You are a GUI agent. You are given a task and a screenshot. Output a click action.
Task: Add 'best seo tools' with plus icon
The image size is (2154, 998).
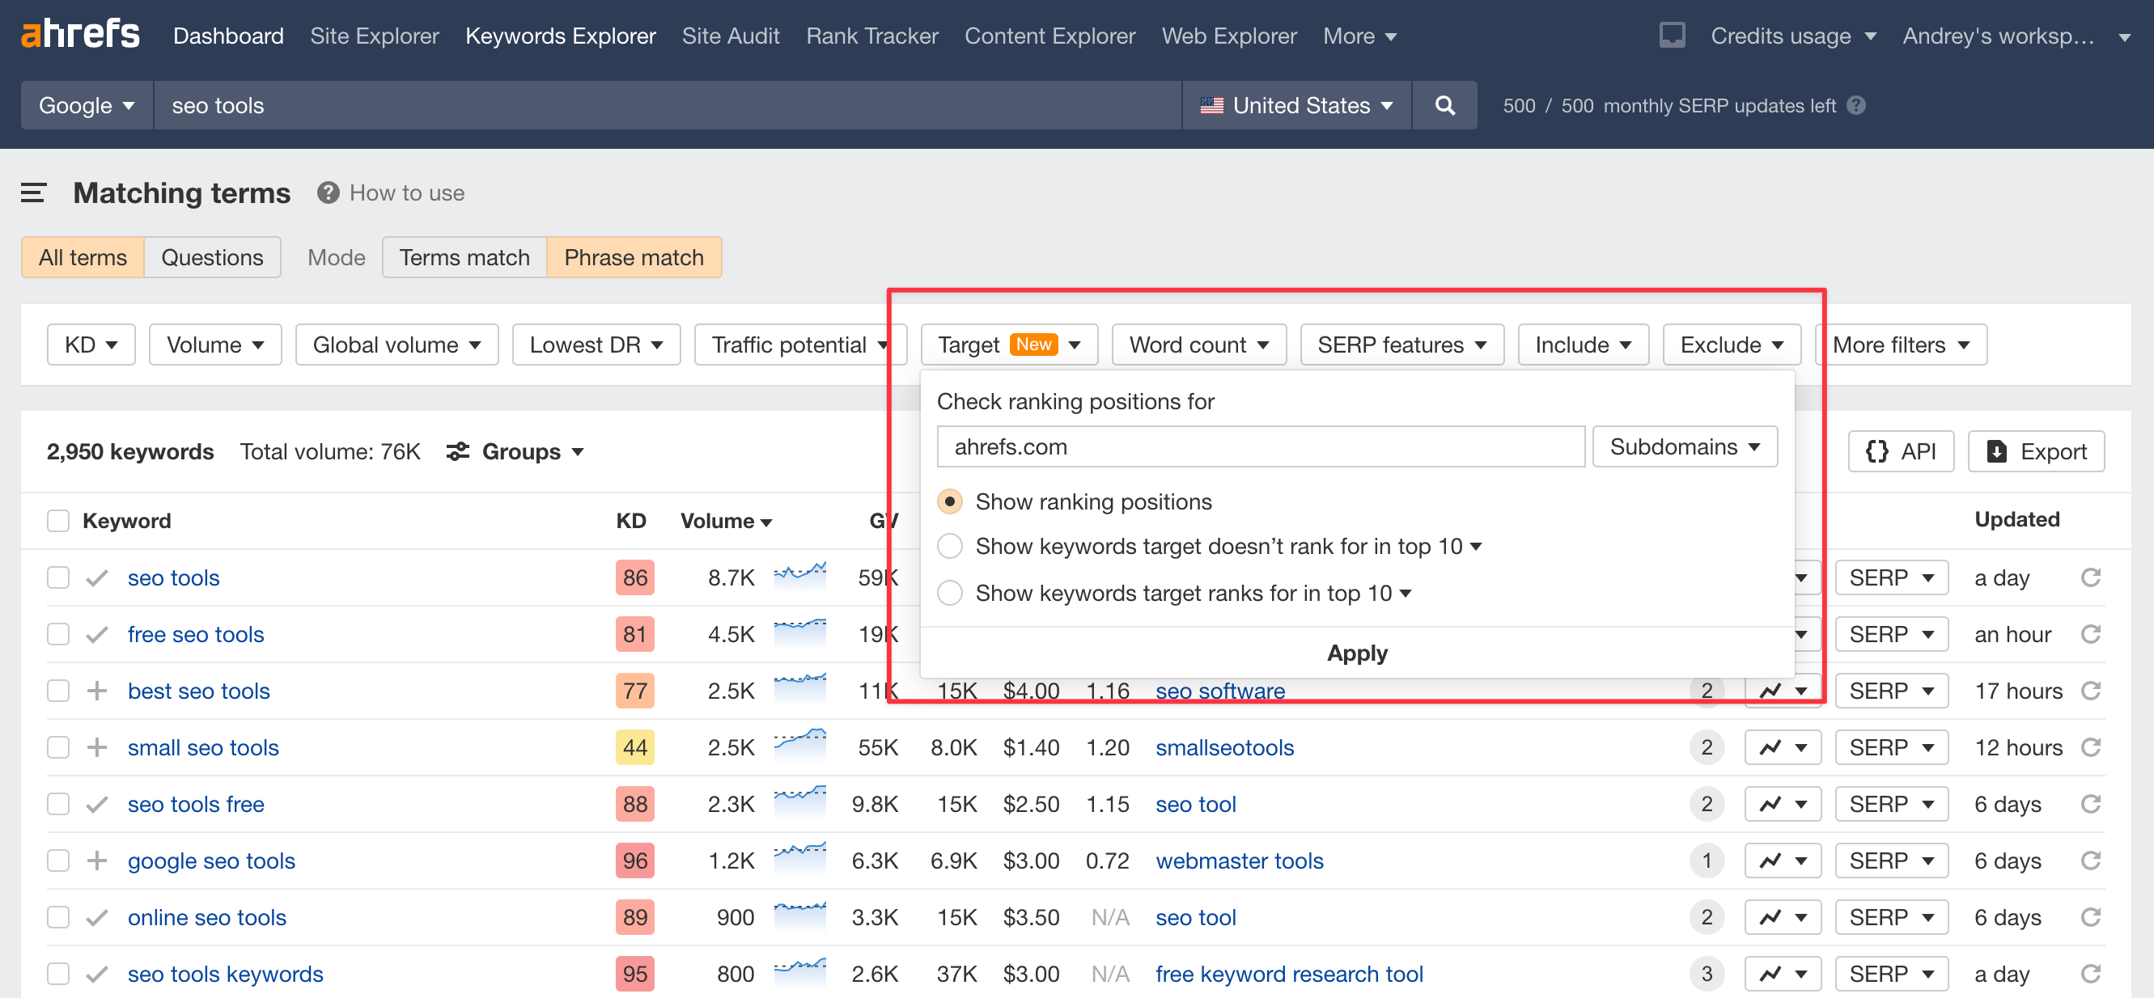[97, 691]
